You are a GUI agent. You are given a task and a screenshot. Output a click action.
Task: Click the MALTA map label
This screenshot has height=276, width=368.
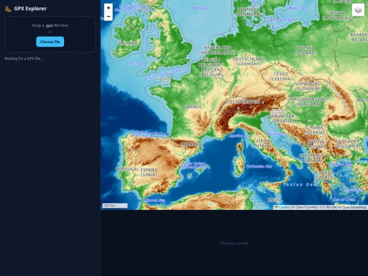(x=275, y=200)
